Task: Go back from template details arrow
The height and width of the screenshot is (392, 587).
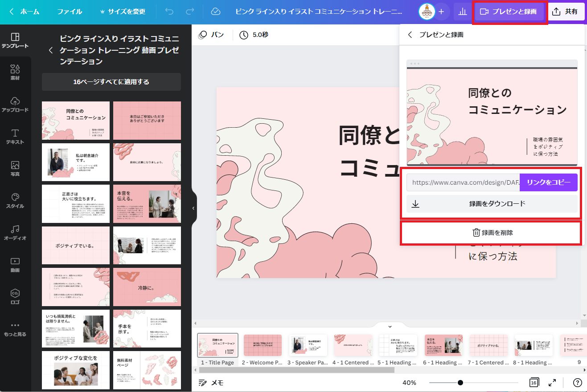Action: tap(51, 50)
